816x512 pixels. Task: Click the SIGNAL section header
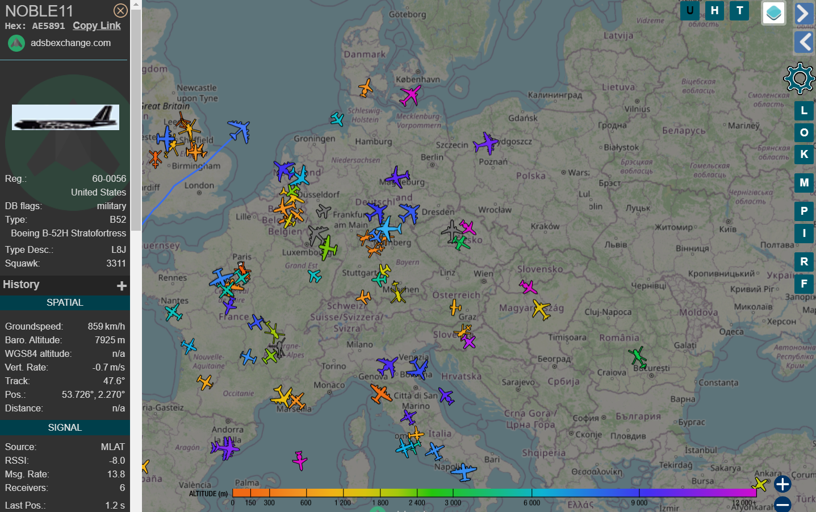point(65,427)
